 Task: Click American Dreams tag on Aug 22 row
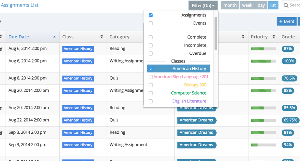point(196,120)
